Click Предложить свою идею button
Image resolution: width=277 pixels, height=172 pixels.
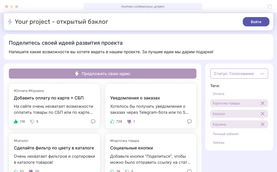pyautogui.click(x=102, y=74)
